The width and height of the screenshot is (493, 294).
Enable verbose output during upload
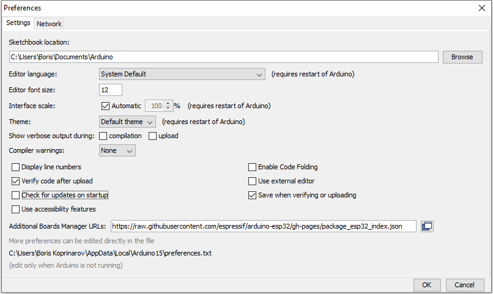tap(152, 136)
